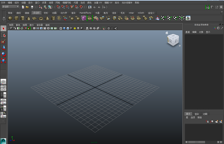Viewport: 224px width, 144px height.
Task: Open the menu set dropdown
Action: (11, 7)
